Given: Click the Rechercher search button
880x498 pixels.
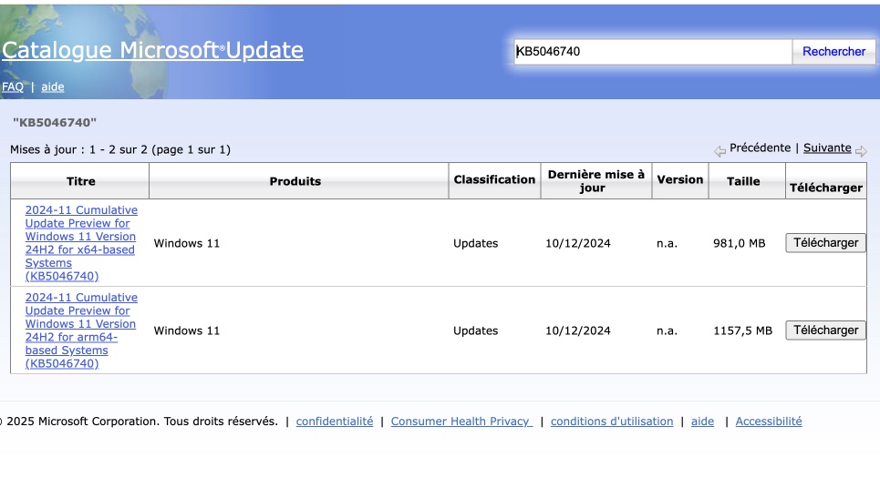Looking at the screenshot, I should [834, 52].
